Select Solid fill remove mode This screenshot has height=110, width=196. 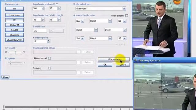(14, 30)
